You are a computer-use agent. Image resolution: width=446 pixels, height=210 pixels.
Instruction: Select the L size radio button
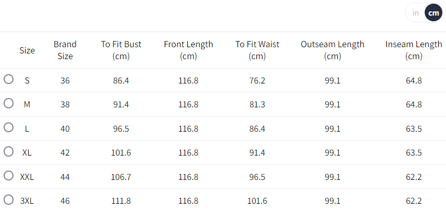click(x=8, y=127)
